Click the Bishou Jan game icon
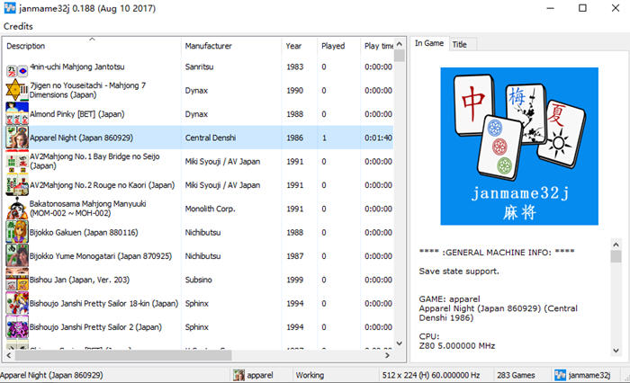630x383 pixels. (x=17, y=280)
